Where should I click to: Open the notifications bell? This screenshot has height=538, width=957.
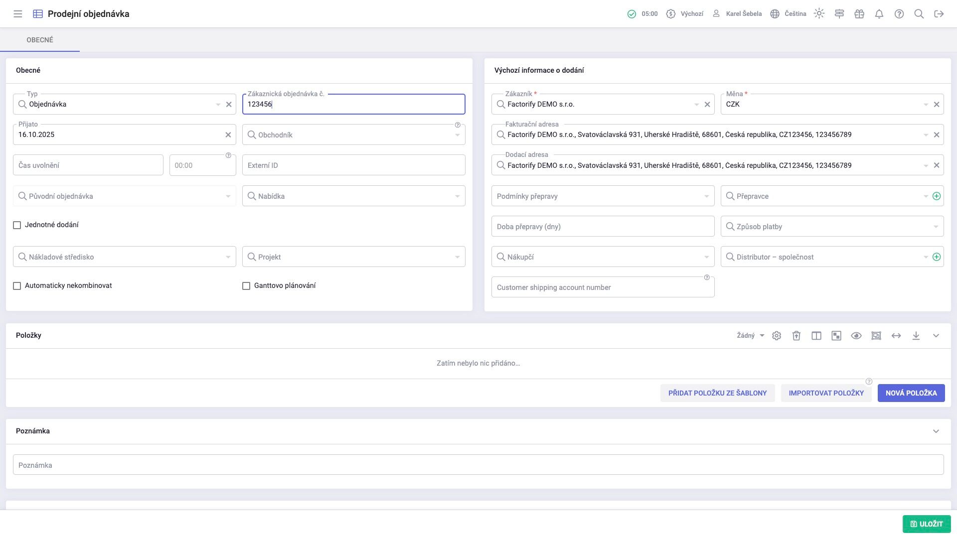point(879,14)
